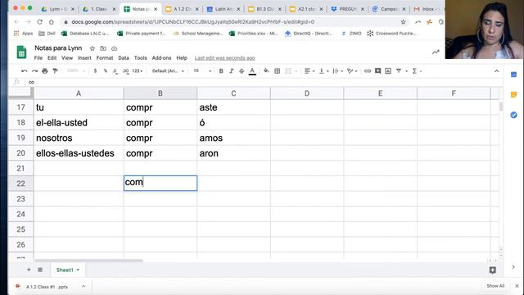Select cell 'ellos-ellas-ustedes'
Screen dimensions: 524x295
point(79,153)
